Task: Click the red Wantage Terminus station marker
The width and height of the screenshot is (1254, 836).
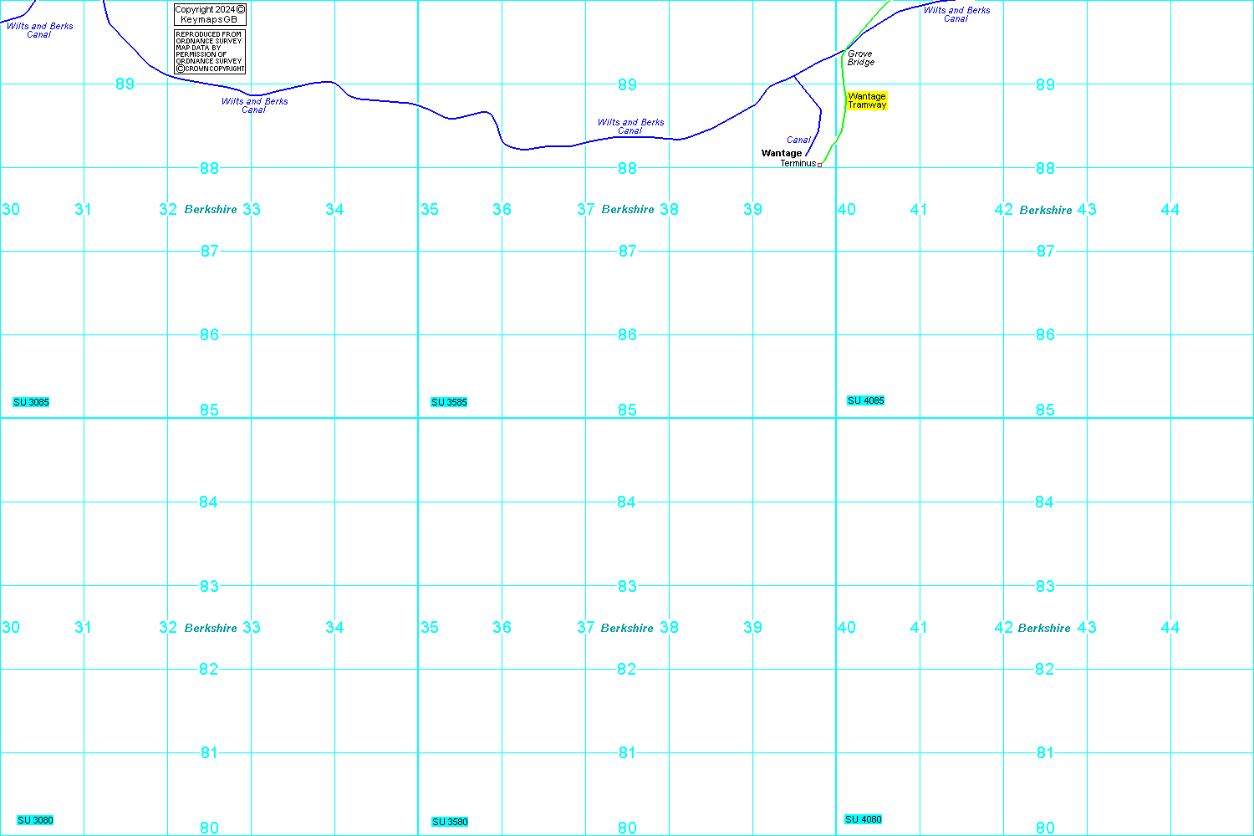Action: [819, 165]
